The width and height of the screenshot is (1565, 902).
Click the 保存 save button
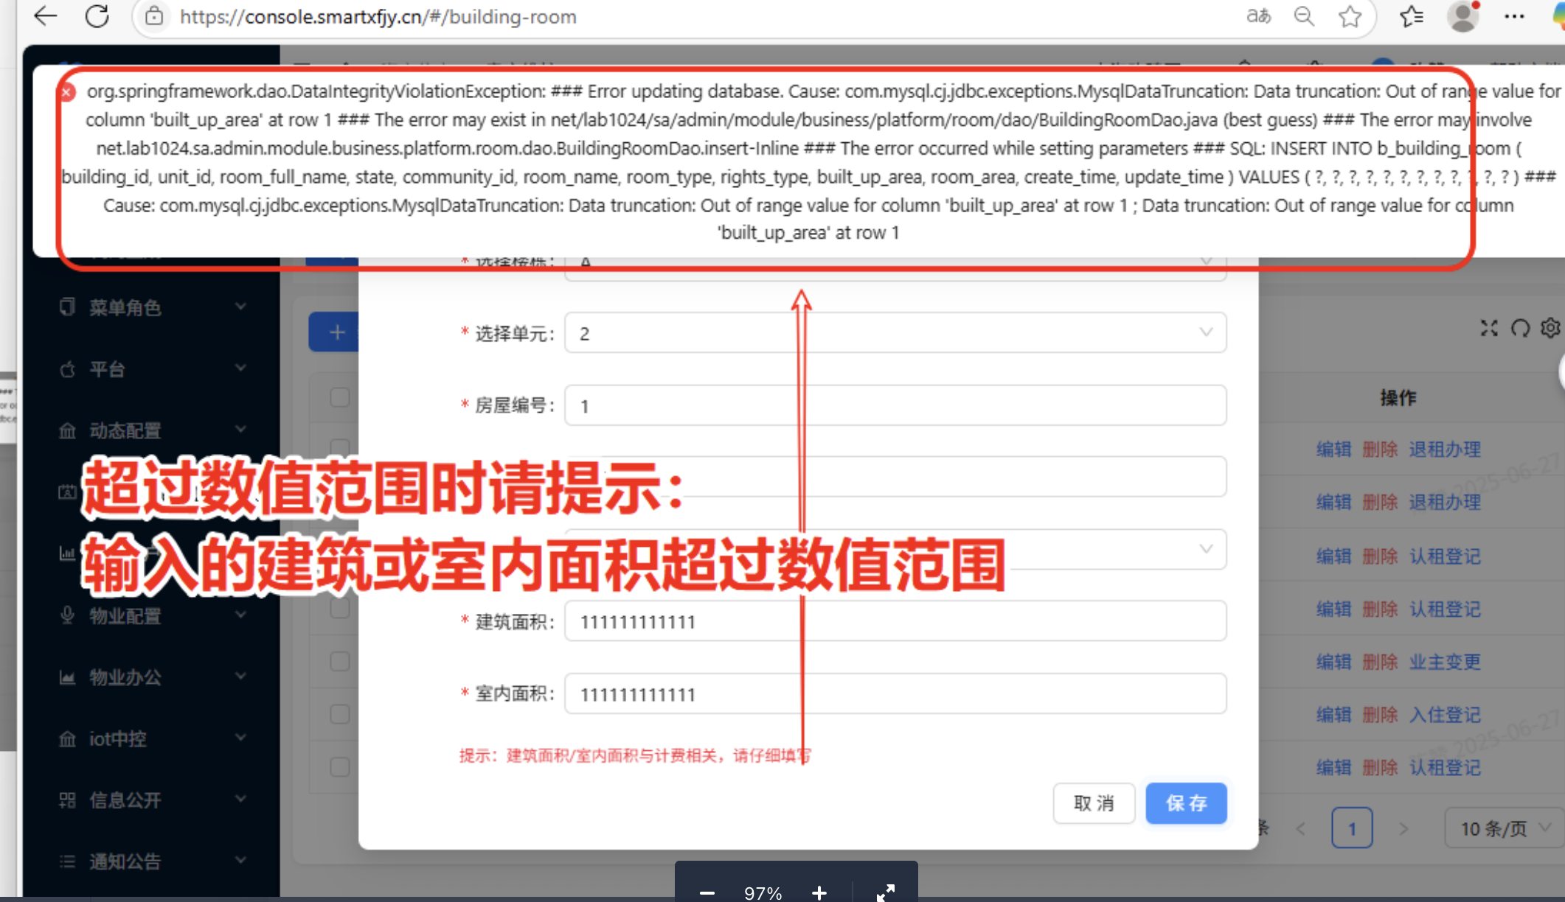pyautogui.click(x=1185, y=803)
